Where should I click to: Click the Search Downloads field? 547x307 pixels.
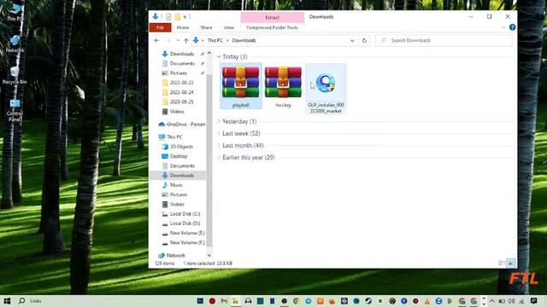[444, 40]
